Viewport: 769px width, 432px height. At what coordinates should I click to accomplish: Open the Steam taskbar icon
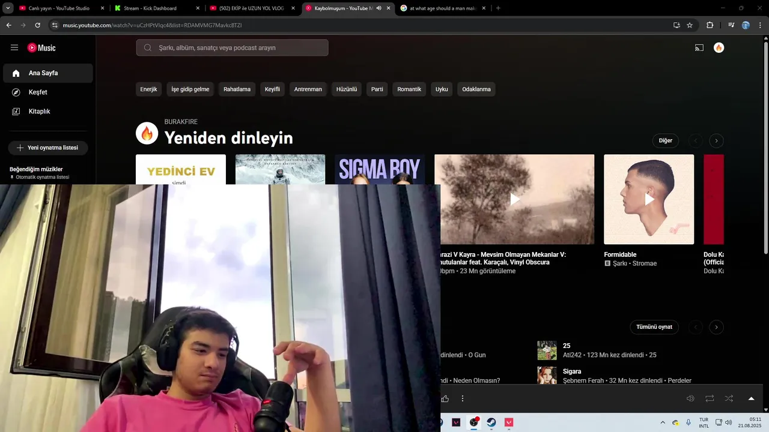point(491,422)
